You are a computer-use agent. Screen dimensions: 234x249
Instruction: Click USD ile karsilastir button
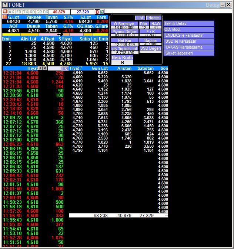(x=189, y=41)
